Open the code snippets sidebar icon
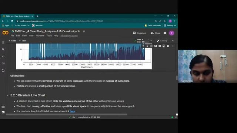 click(x=3, y=57)
